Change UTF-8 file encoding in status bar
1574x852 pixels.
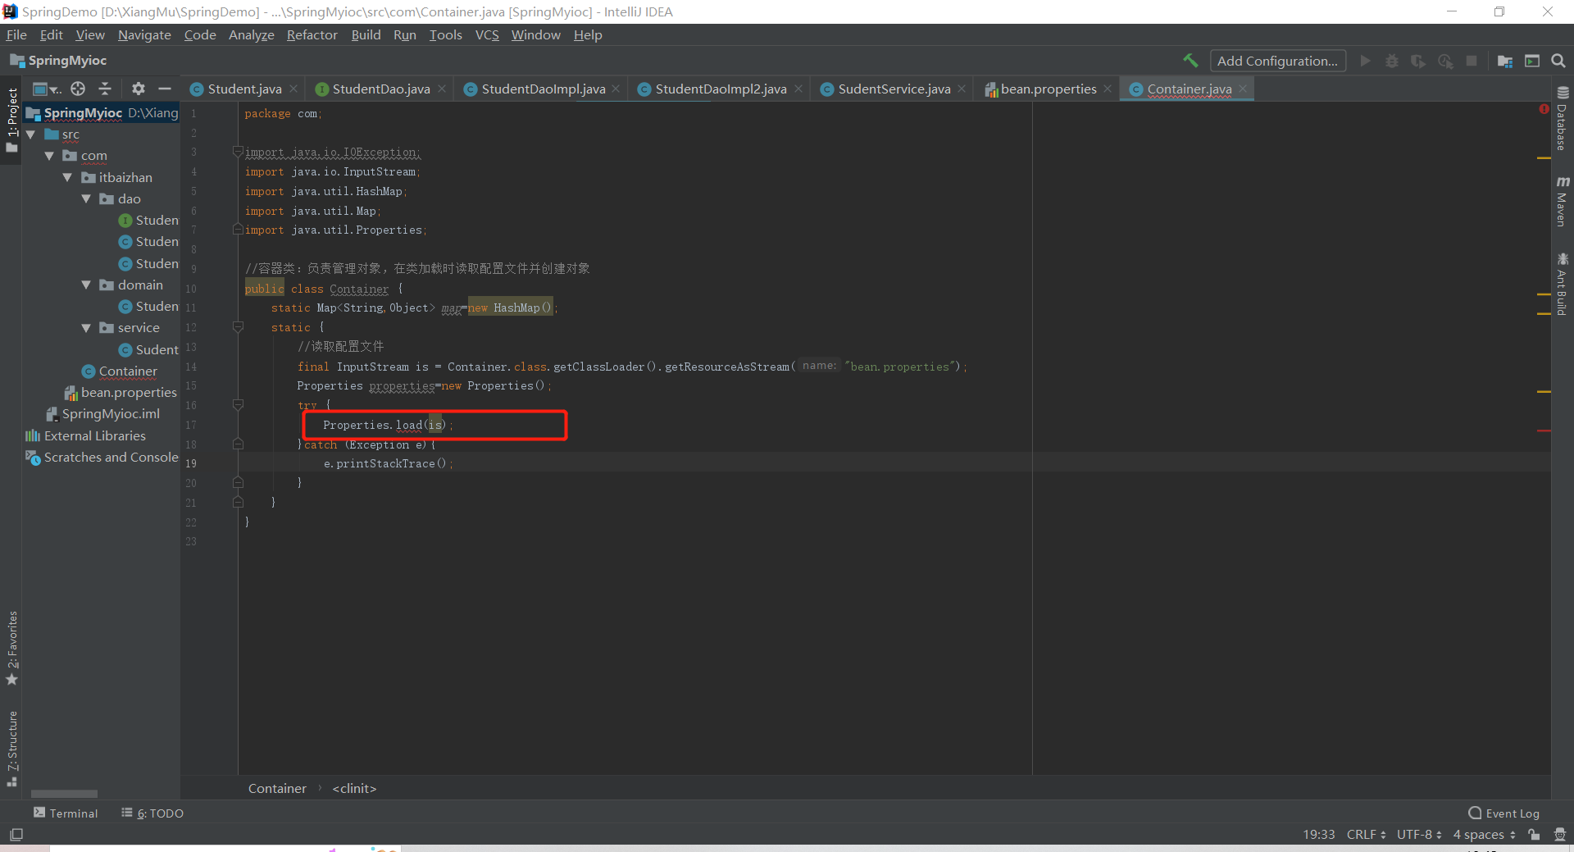[1419, 834]
